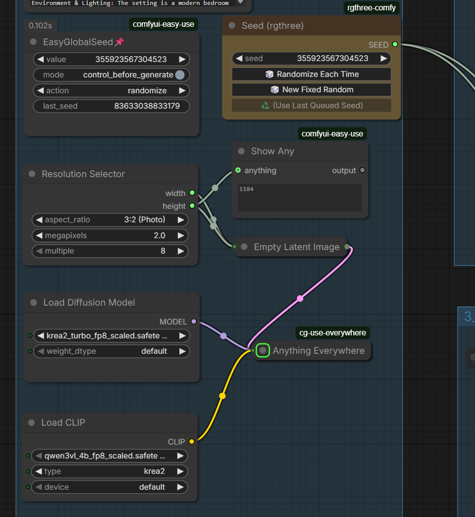Viewport: 475px width, 517px height.
Task: Collapse the Seed (rgthree) node dot
Action: pyautogui.click(x=232, y=25)
